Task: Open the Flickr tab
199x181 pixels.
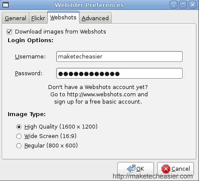Action: click(38, 18)
